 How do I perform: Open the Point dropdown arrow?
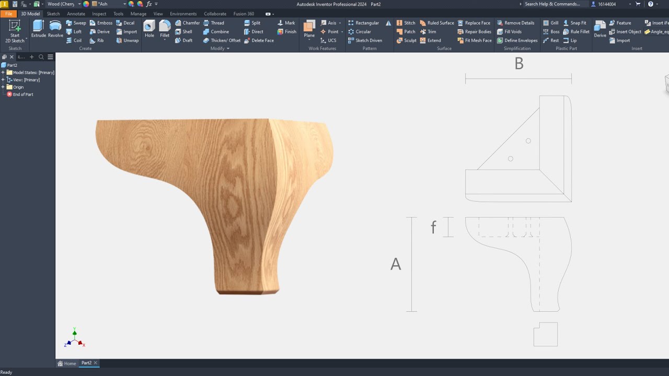[x=342, y=32]
